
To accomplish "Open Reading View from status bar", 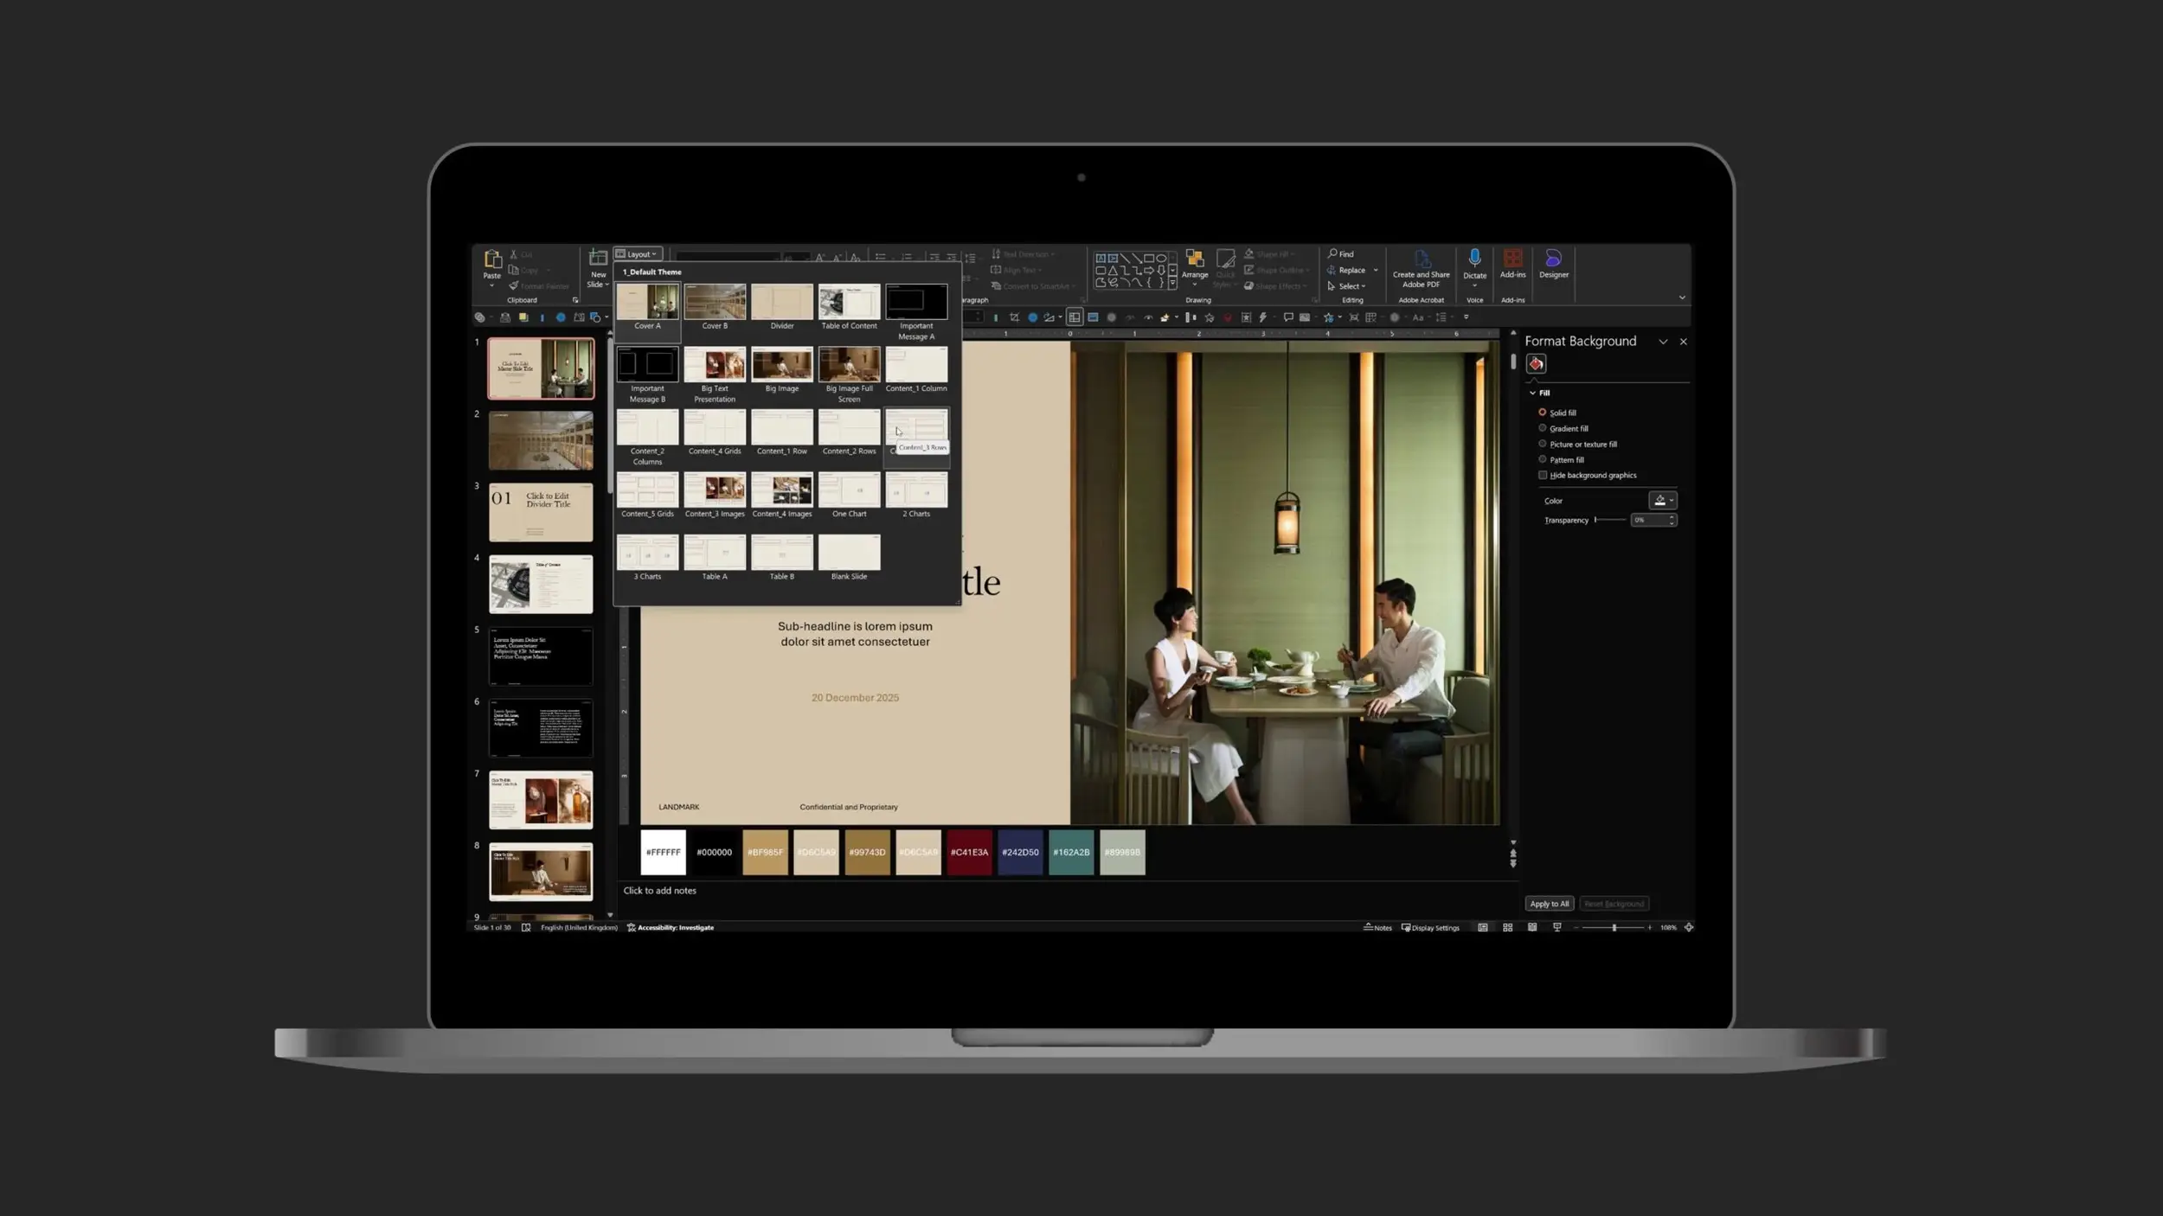I will click(x=1532, y=927).
